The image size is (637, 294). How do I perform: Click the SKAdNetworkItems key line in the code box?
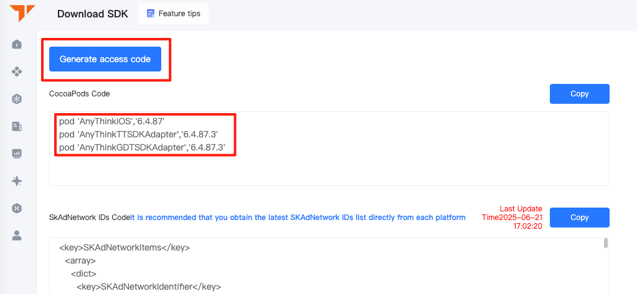pyautogui.click(x=125, y=247)
